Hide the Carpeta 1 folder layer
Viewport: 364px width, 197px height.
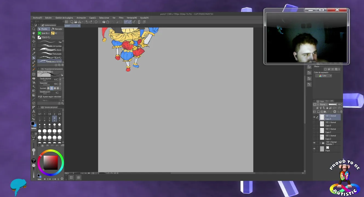[314, 143]
